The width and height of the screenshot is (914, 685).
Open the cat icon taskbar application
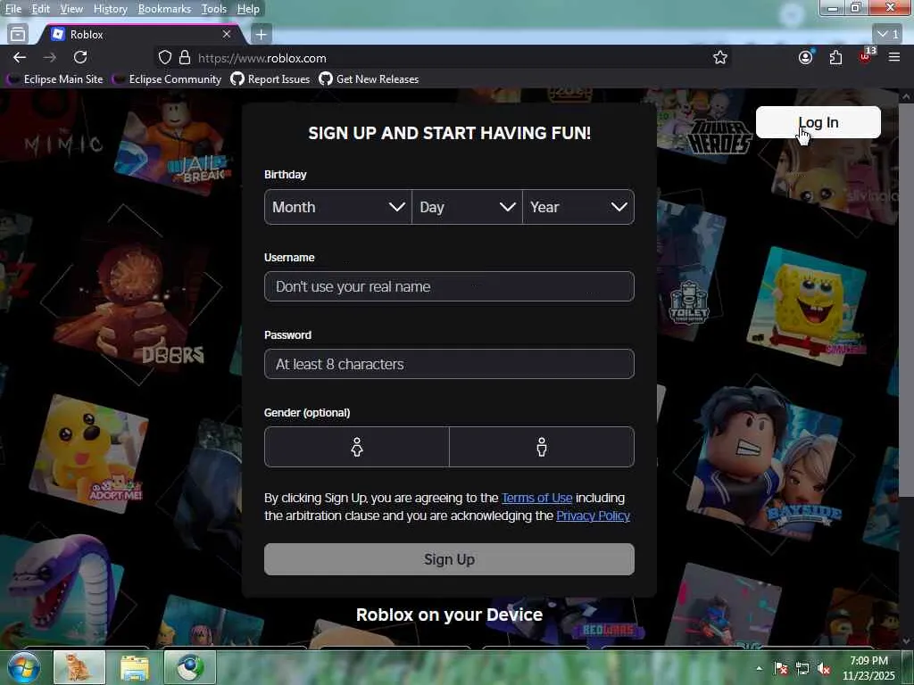(x=79, y=667)
